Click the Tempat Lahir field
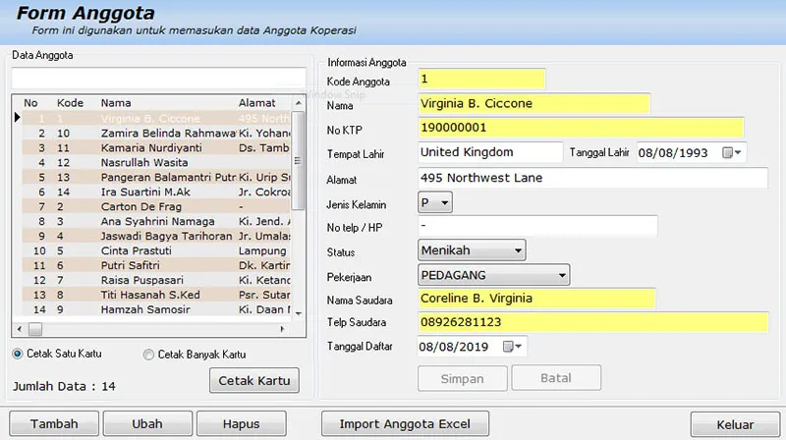786x440 pixels. pyautogui.click(x=490, y=152)
